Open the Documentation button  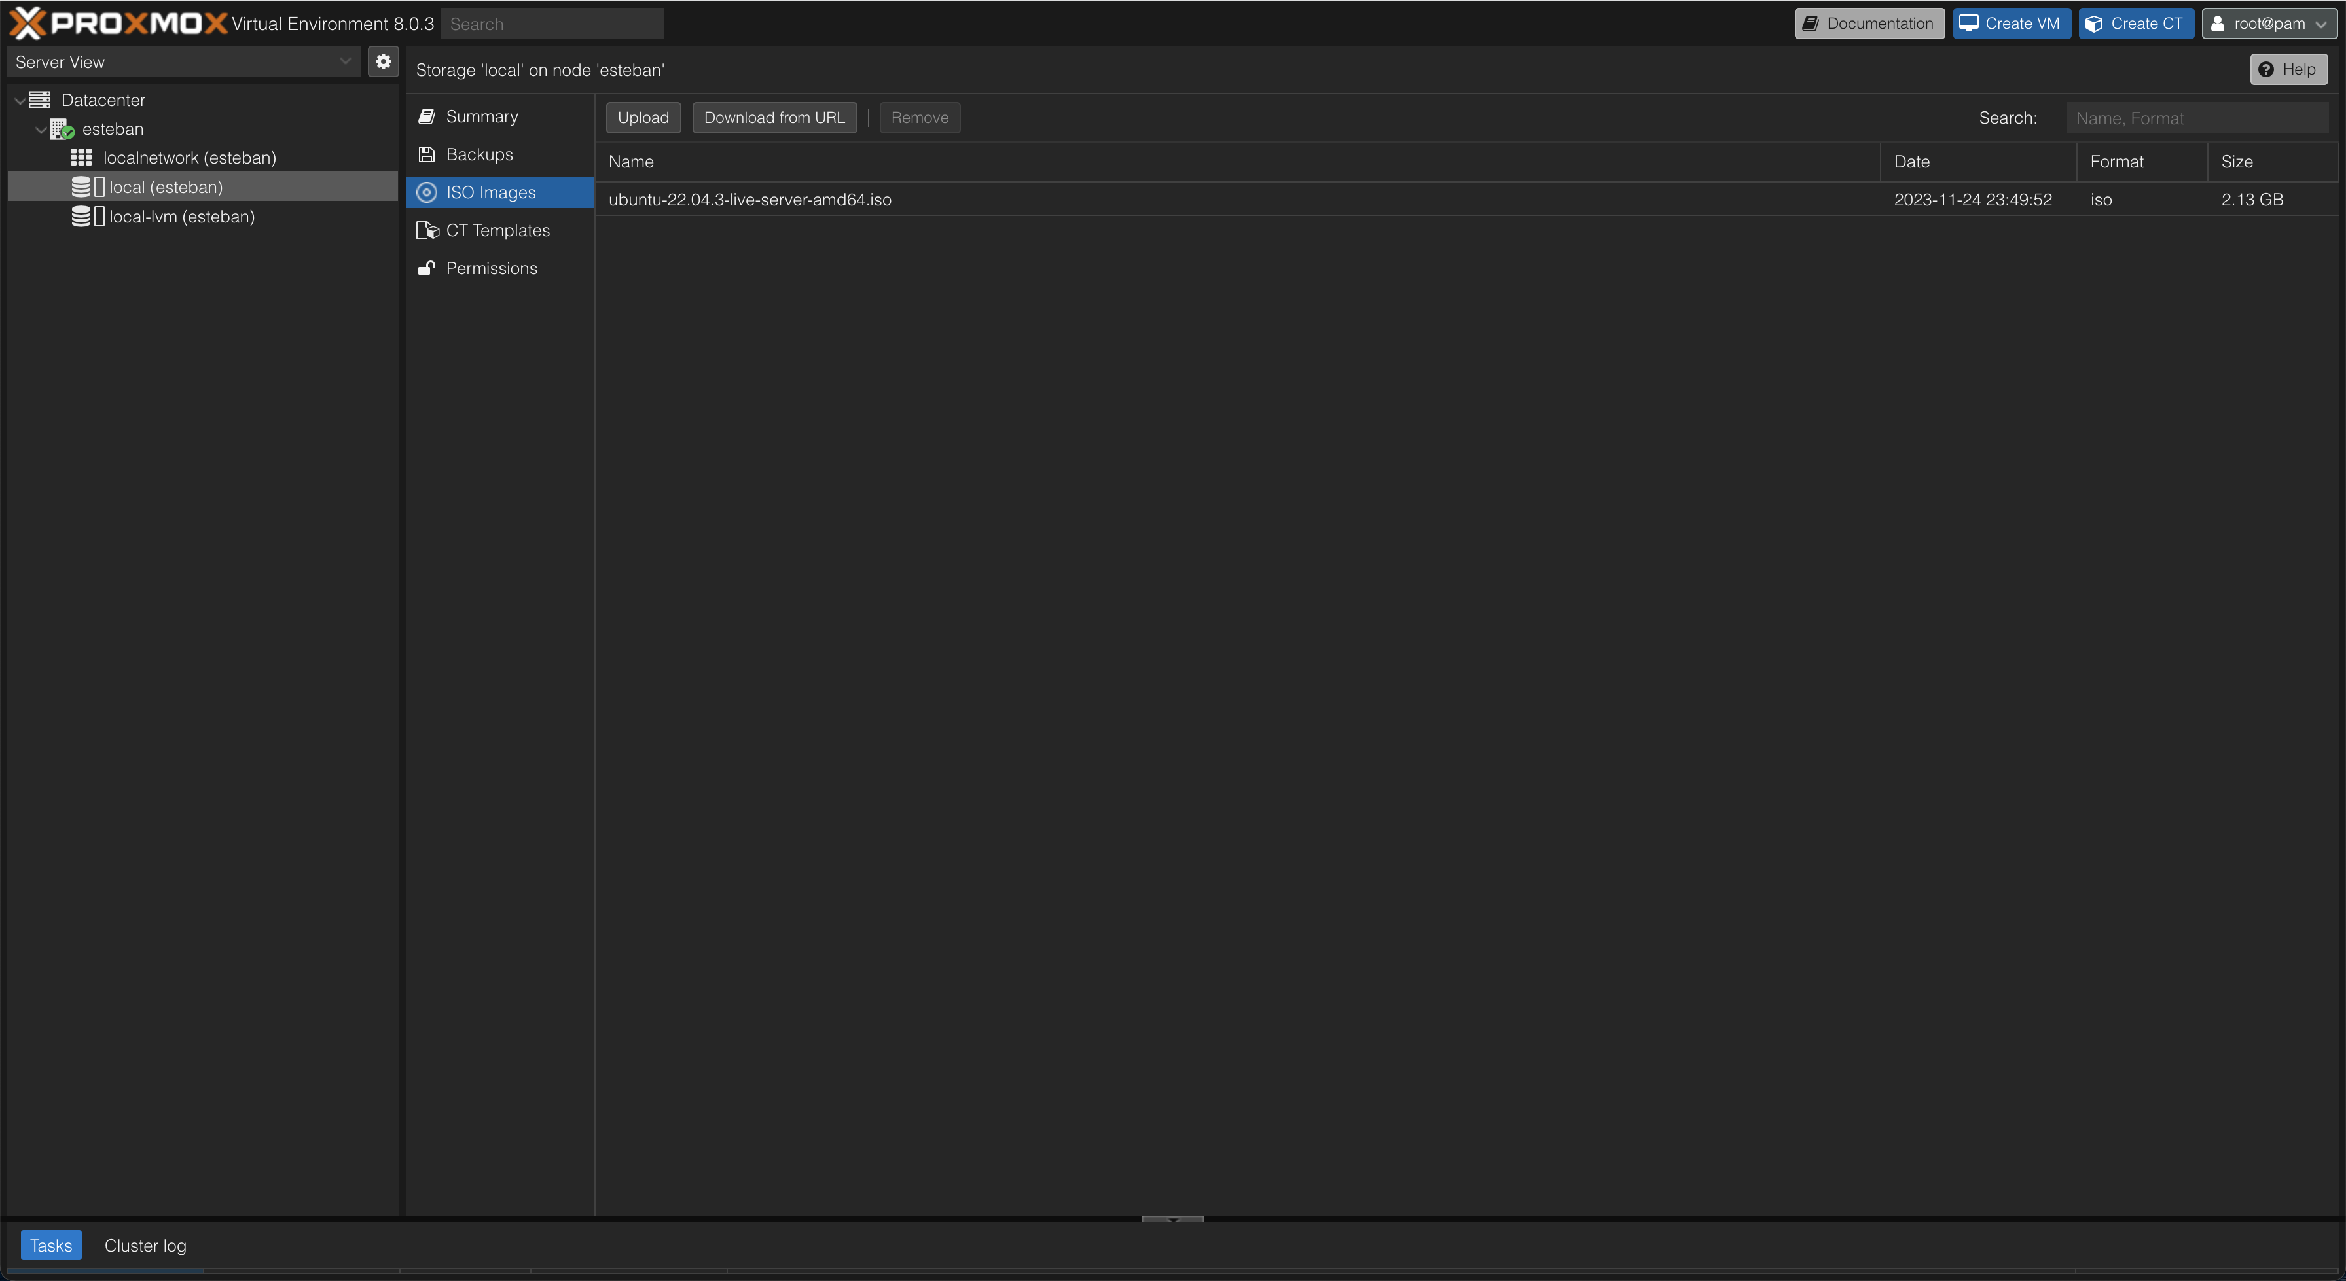1869,24
